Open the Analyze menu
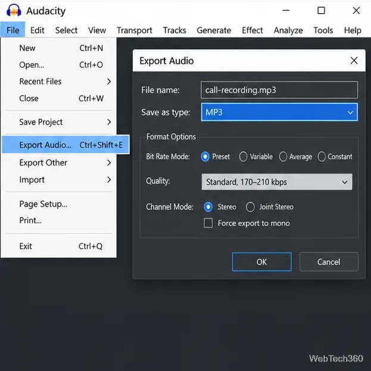The image size is (371, 371). [x=288, y=30]
